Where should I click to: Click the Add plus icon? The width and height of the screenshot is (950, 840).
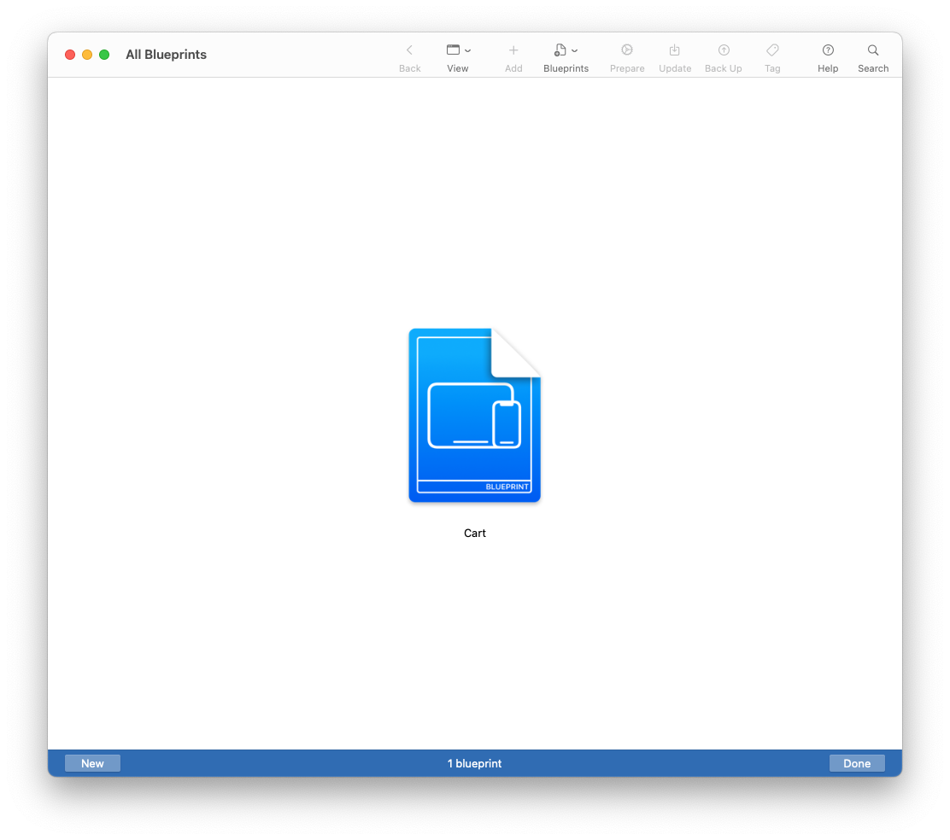click(513, 50)
